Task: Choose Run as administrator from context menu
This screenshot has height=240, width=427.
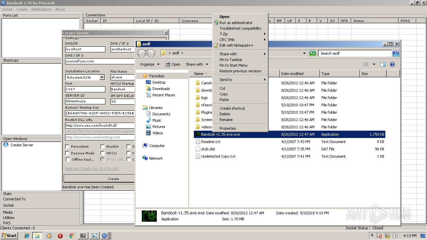Action: [x=240, y=23]
